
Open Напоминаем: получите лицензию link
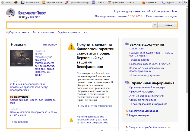point(92,120)
